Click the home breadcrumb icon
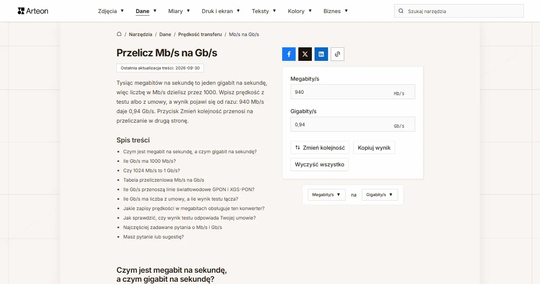Image resolution: width=540 pixels, height=284 pixels. pyautogui.click(x=119, y=34)
